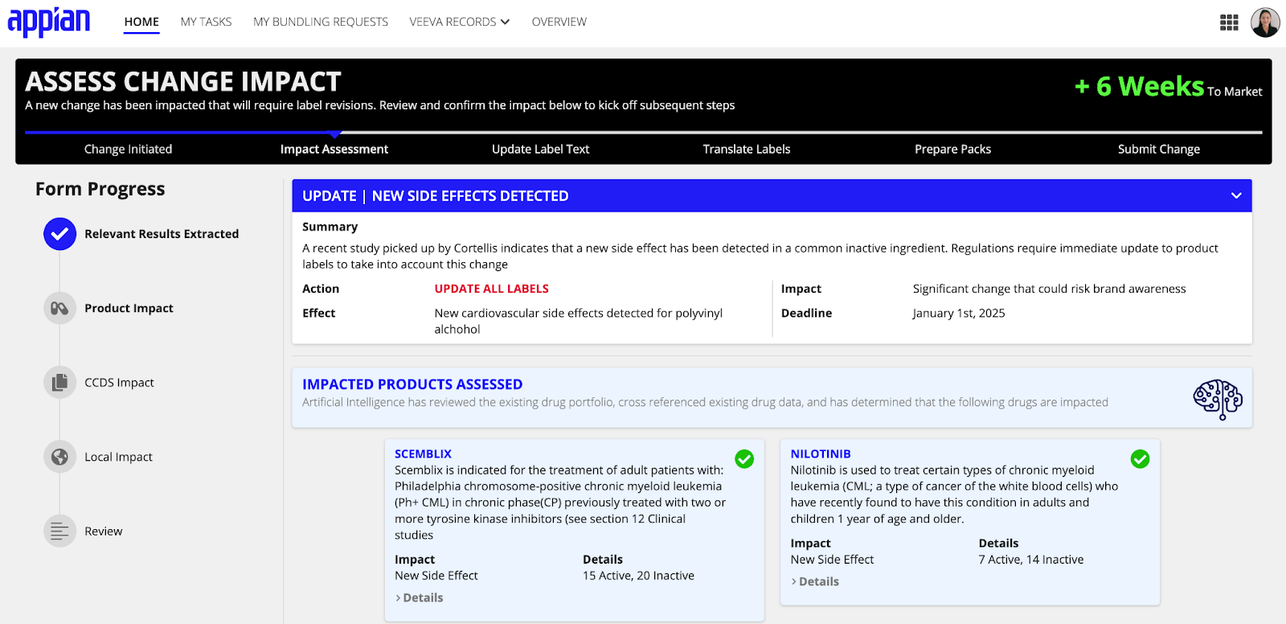Click the green checkmark on Nilotinib card
This screenshot has height=624, width=1286.
(1140, 459)
